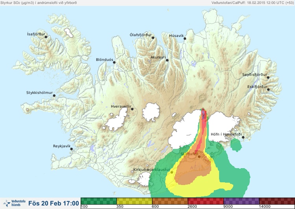Click the Reykjavík text label
Screen dimensions: 295x209
coord(62,146)
